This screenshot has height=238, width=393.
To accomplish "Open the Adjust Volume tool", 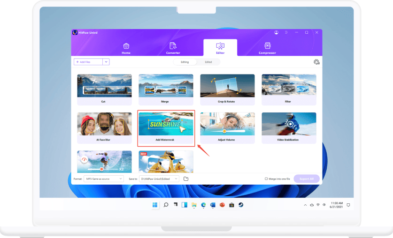I will point(227,128).
